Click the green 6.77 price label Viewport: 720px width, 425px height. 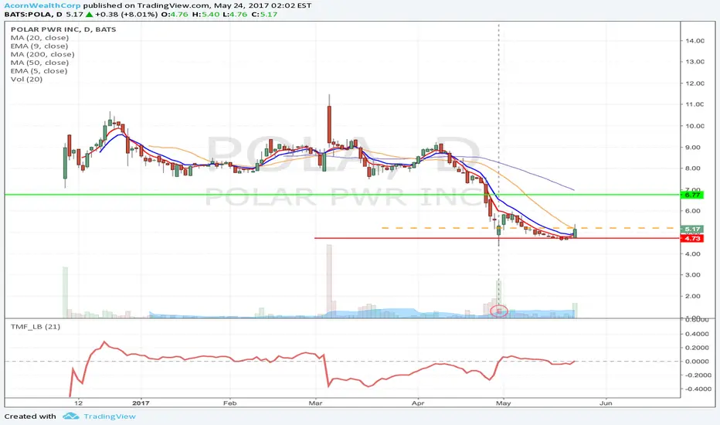[693, 195]
